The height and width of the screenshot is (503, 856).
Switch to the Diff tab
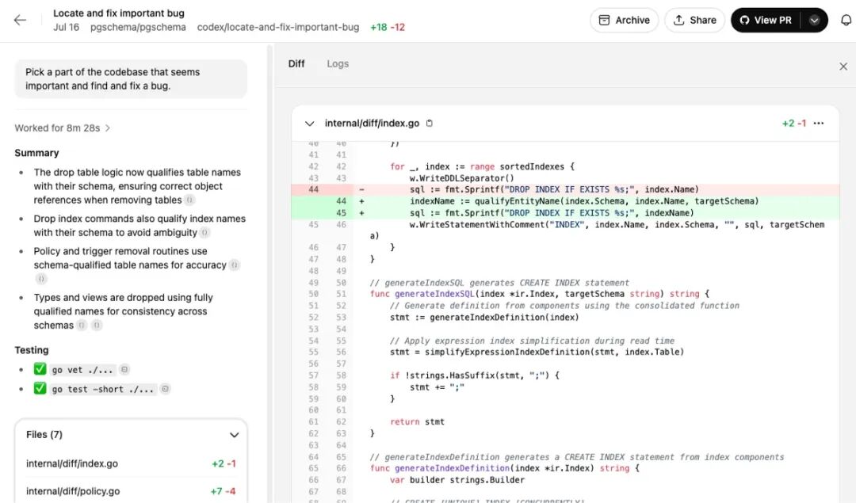(x=296, y=64)
